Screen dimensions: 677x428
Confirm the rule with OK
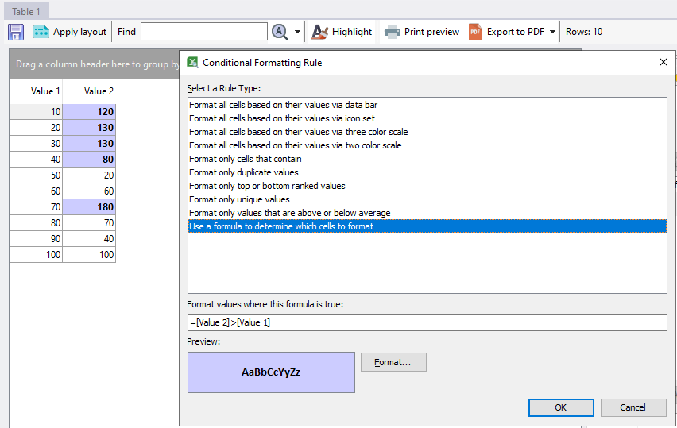[x=561, y=407]
